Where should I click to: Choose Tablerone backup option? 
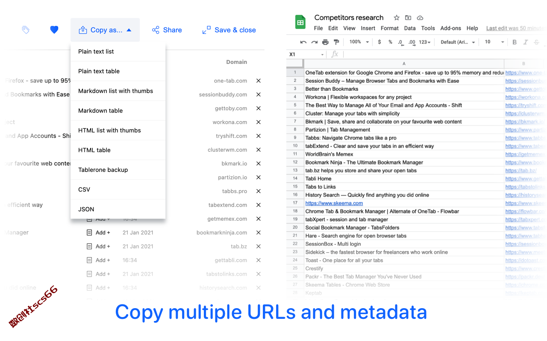click(118, 170)
